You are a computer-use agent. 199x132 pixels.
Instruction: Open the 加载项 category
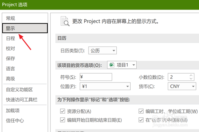pos(25,111)
